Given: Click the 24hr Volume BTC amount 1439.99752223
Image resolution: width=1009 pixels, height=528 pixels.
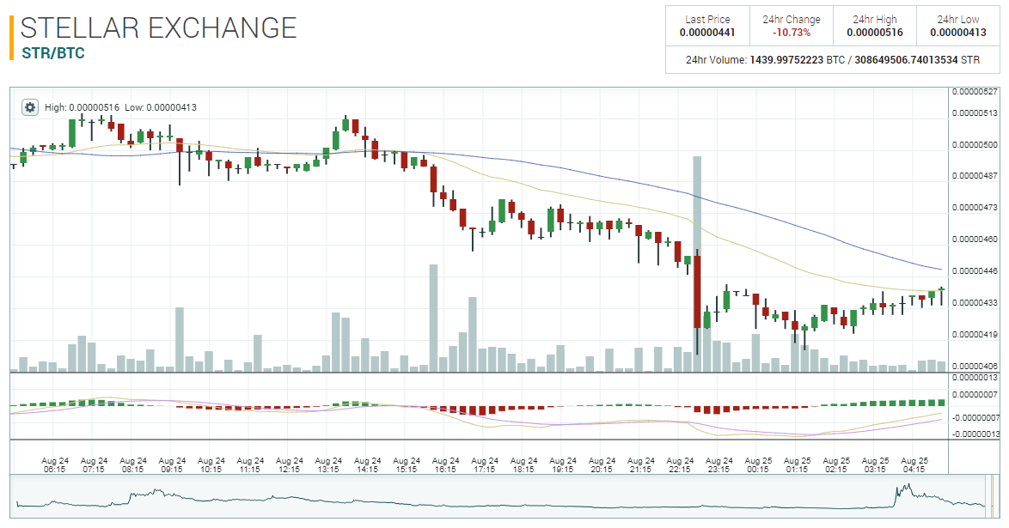Looking at the screenshot, I should click(786, 60).
